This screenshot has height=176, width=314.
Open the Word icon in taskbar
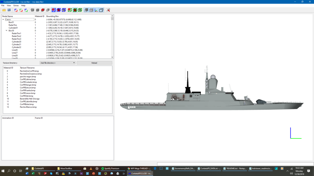[27, 173]
